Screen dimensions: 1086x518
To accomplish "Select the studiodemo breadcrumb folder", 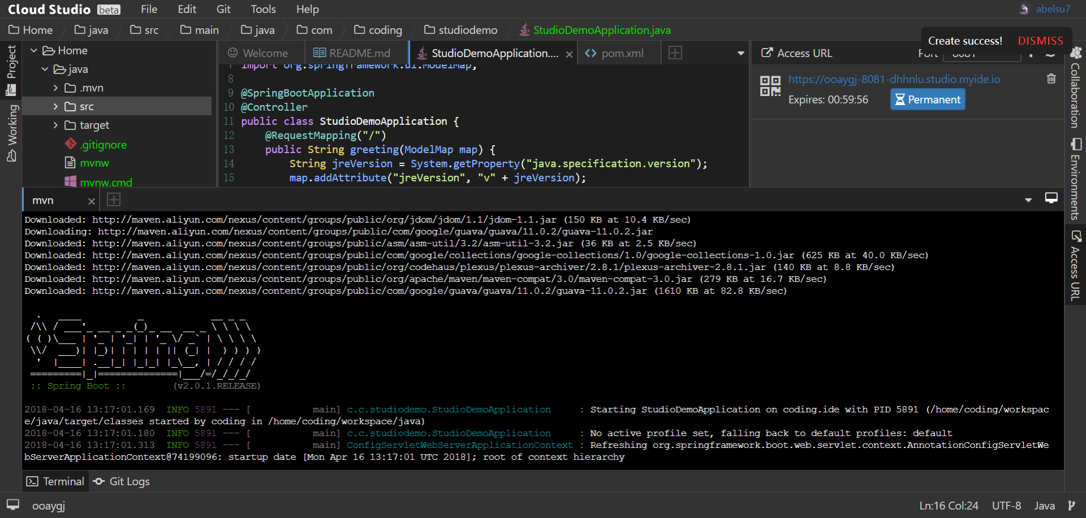I will point(460,30).
